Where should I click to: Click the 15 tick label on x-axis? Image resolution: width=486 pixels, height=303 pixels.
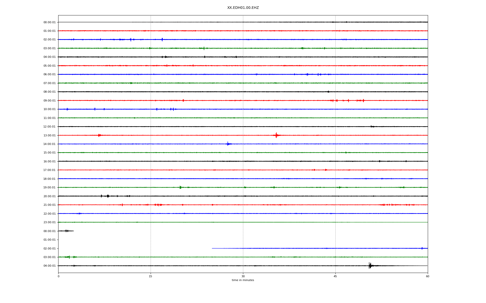[x=151, y=276]
